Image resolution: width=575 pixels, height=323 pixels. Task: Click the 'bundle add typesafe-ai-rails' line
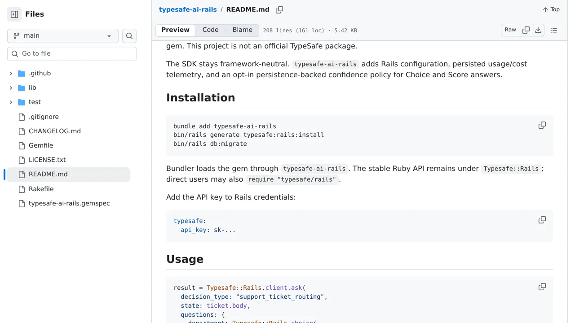(225, 126)
